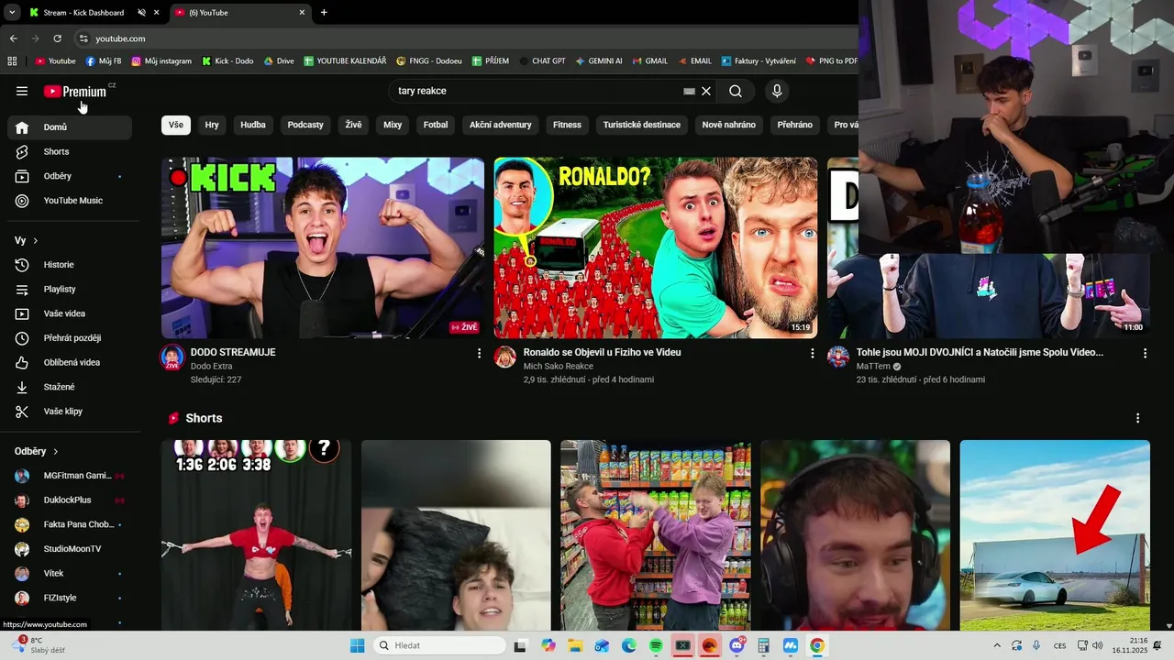Open MGFitman Gaming channel subscription

(70, 476)
